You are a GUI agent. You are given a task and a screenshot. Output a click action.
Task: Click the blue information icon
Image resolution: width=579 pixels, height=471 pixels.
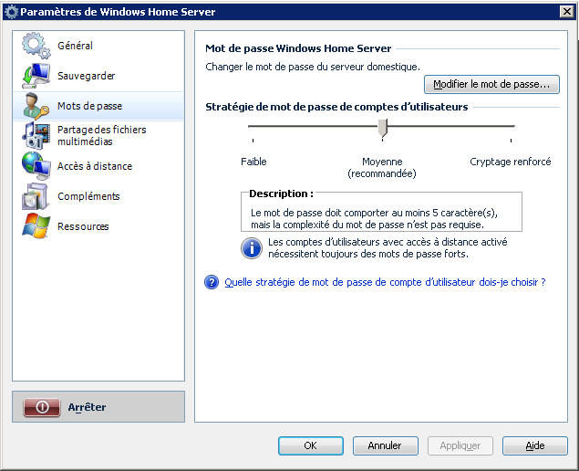[252, 248]
